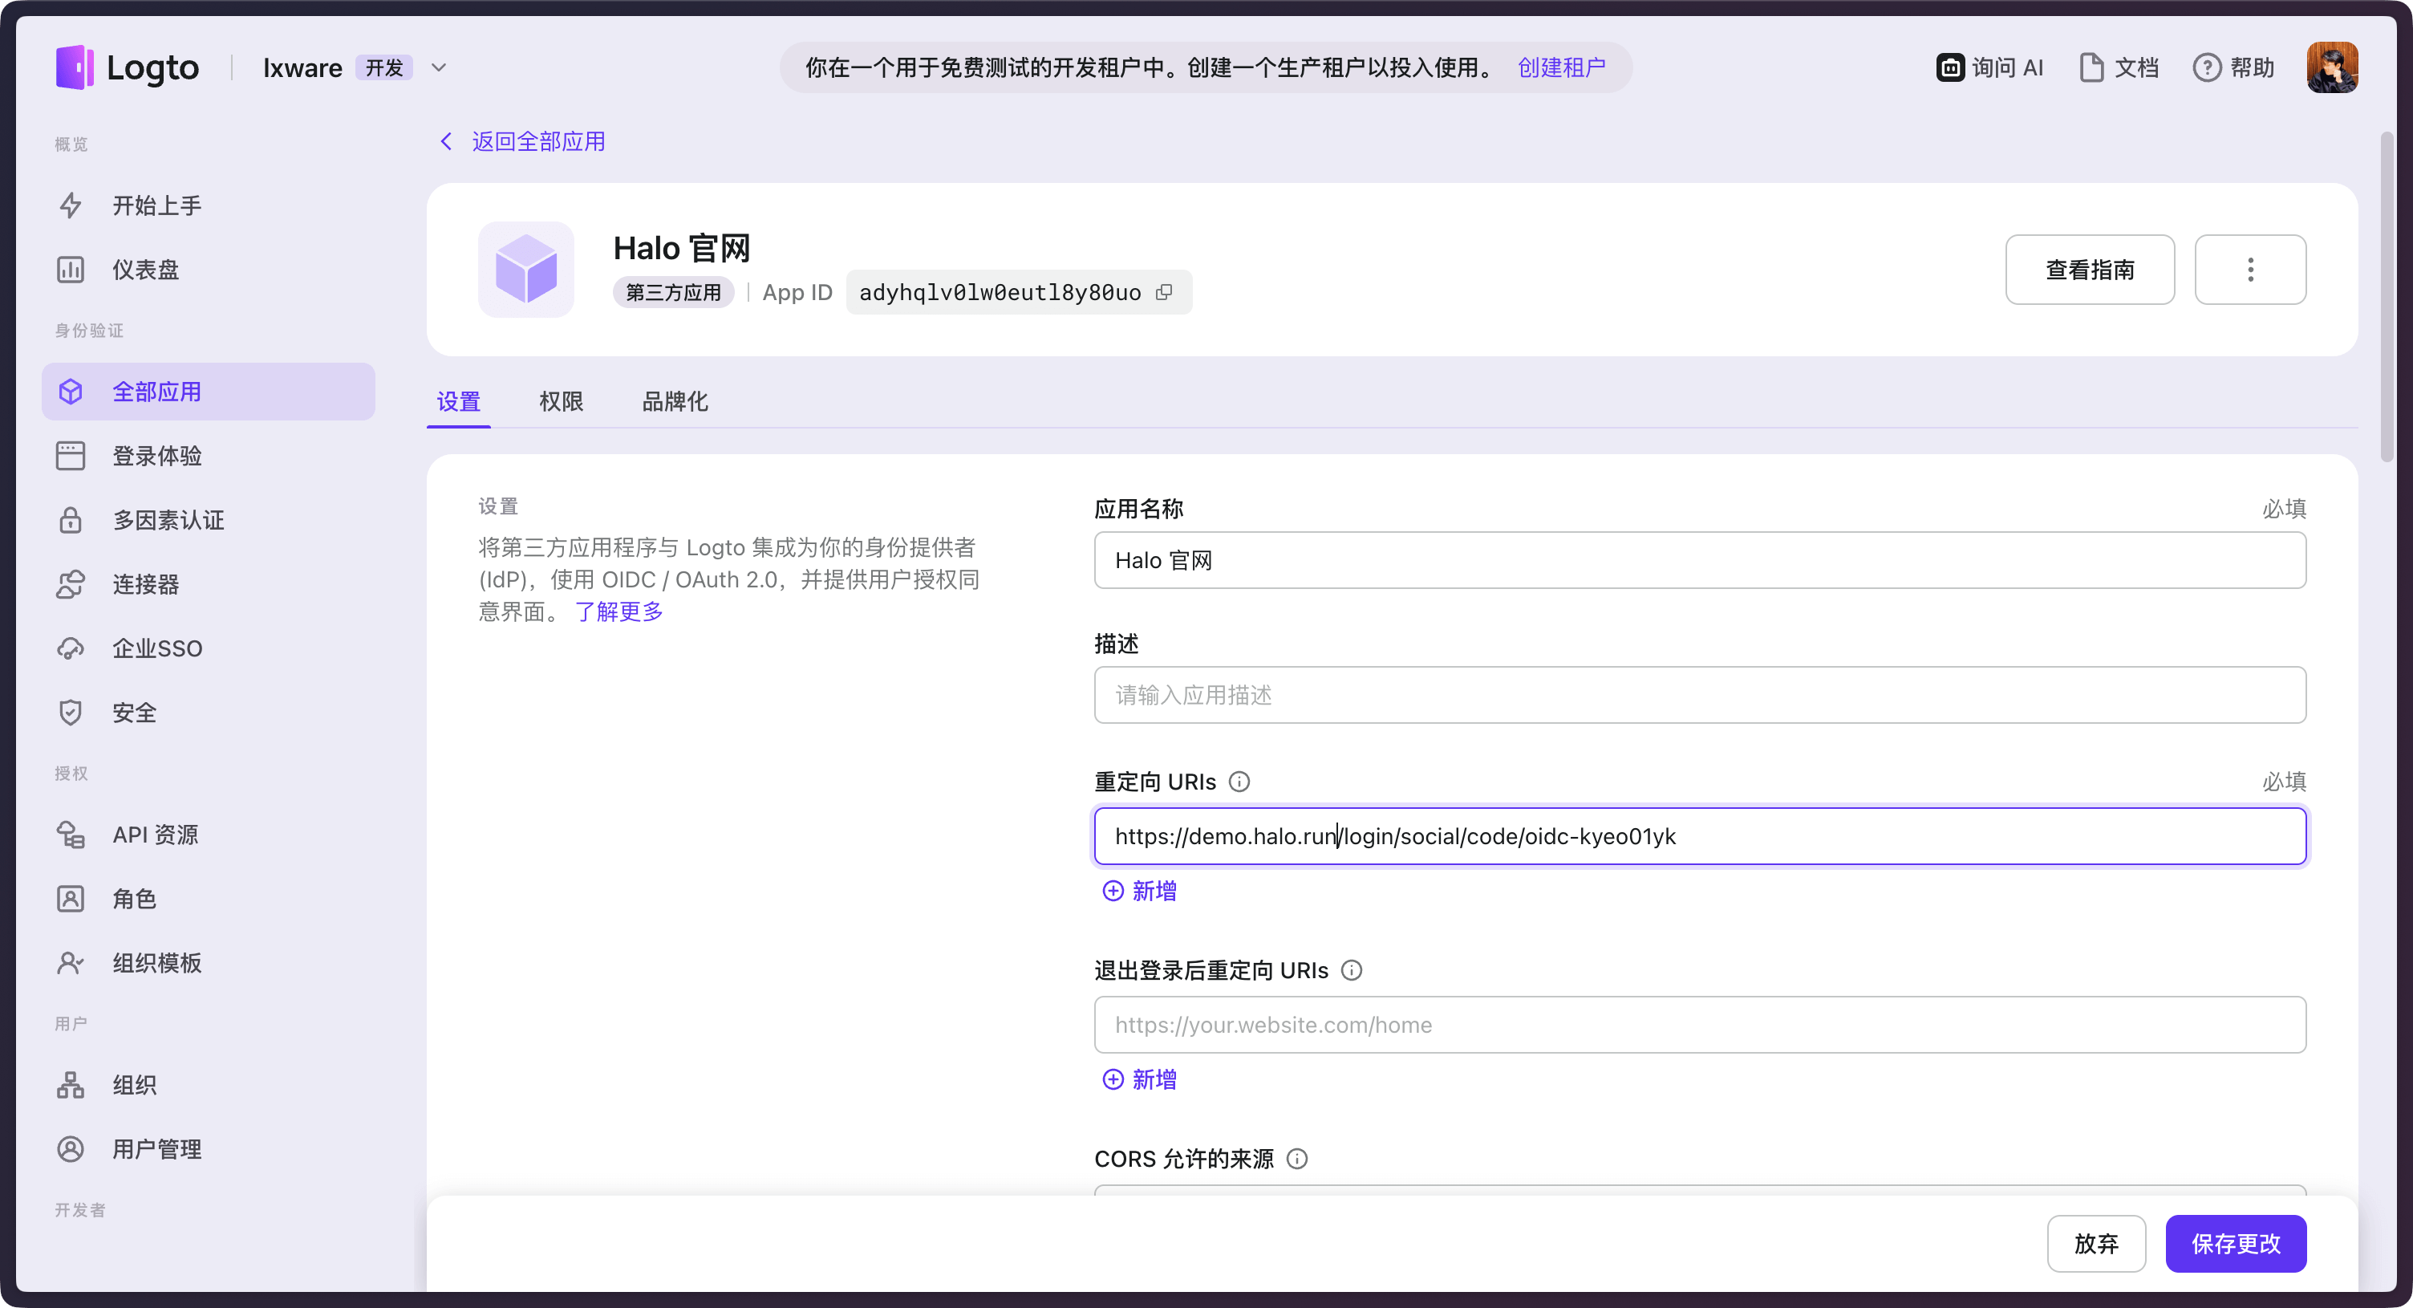This screenshot has width=2413, height=1308.
Task: Click the 开发 tenant tag
Action: (x=384, y=67)
